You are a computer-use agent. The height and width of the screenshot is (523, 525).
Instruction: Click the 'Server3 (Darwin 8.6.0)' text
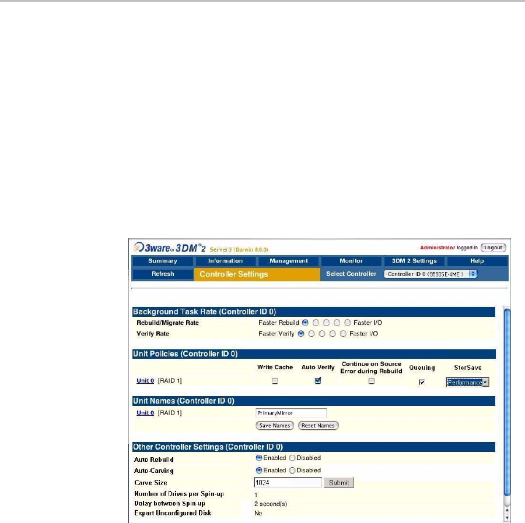coord(239,250)
